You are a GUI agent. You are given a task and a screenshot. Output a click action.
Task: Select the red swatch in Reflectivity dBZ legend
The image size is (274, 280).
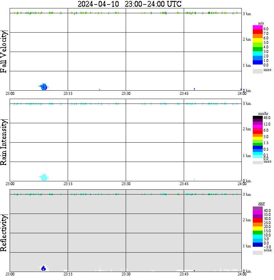pyautogui.click(x=258, y=220)
